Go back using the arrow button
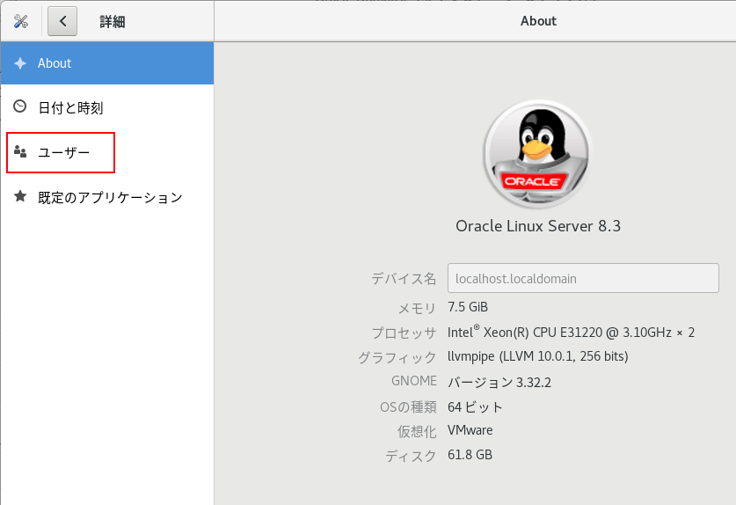Screen dimensions: 736x505 click(x=62, y=21)
